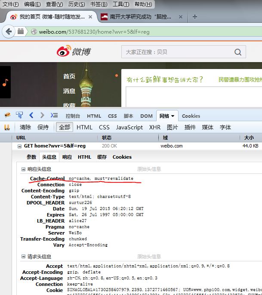This screenshot has width=262, height=295.
Task: Open the 头信息 request detail tab
Action: coord(49,157)
